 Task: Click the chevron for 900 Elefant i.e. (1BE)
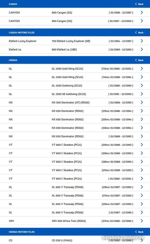pyautogui.click(x=141, y=49)
